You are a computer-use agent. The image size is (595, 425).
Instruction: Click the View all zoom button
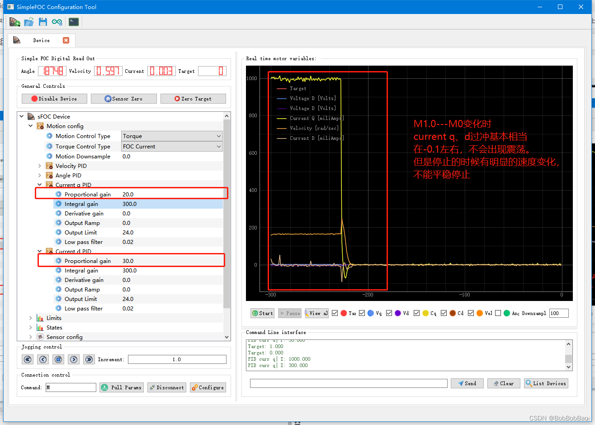316,313
